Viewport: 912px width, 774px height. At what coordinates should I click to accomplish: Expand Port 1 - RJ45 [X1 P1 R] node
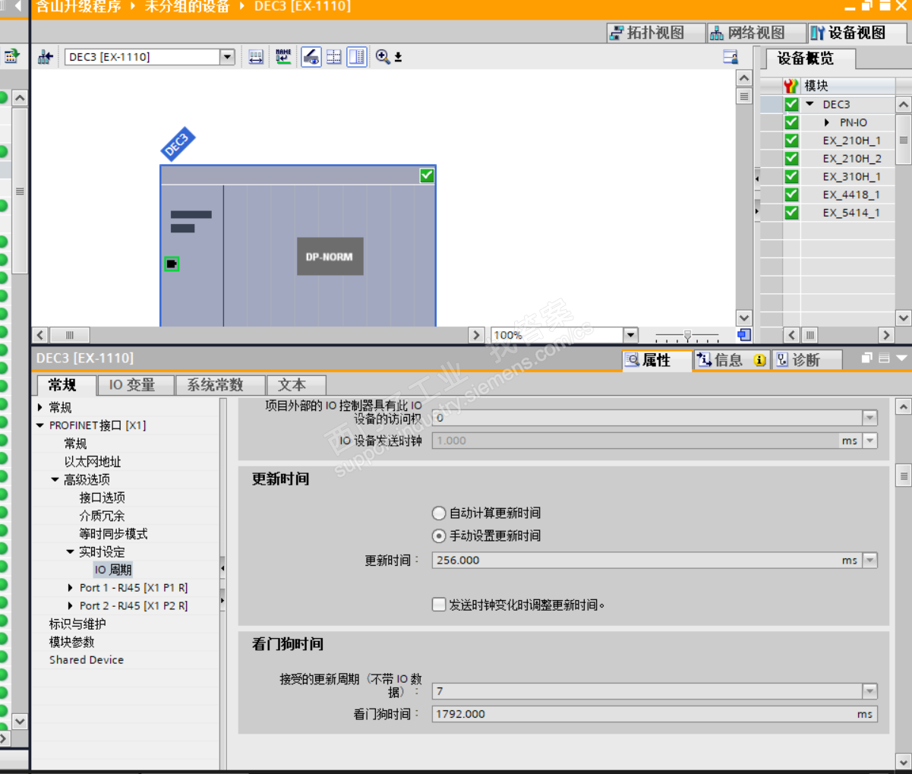point(70,588)
